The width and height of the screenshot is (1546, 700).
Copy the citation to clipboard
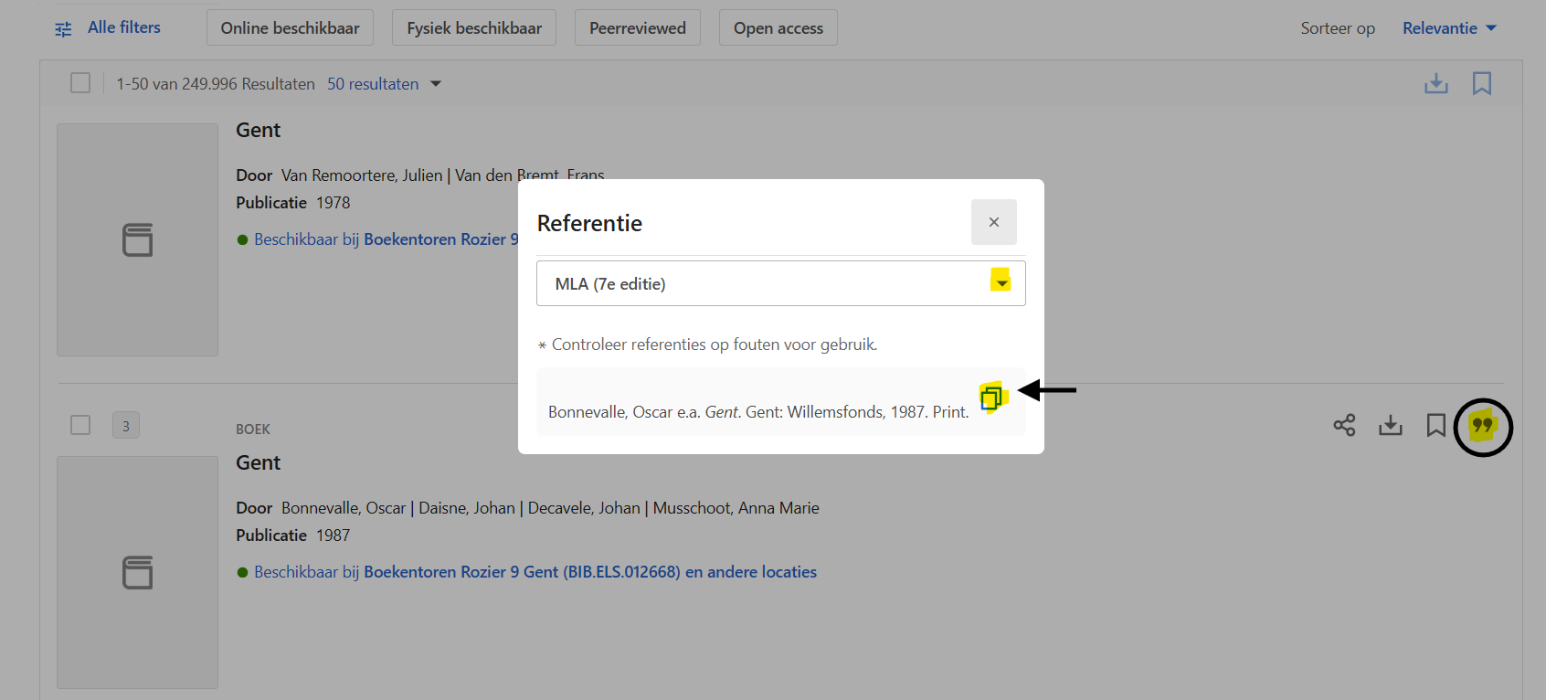coord(991,398)
